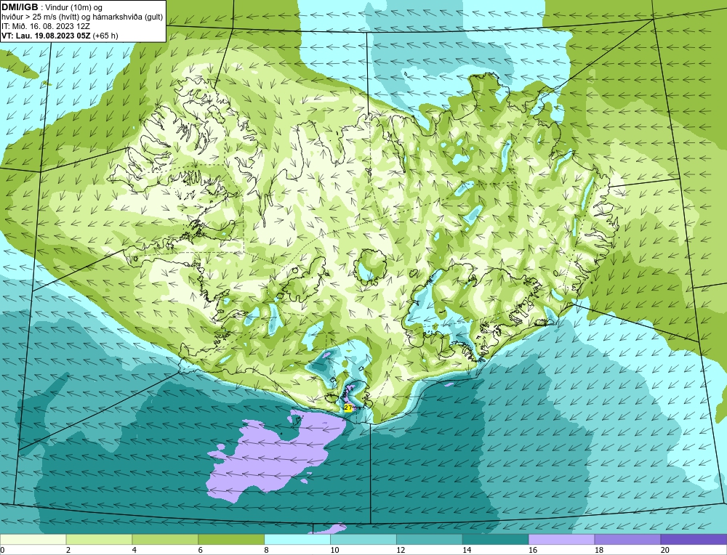Click the medium purple 18–20 m/s legend swatch

coord(628,539)
